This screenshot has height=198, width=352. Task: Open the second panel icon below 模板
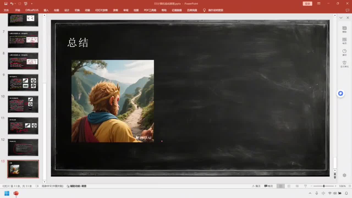pyautogui.click(x=344, y=41)
